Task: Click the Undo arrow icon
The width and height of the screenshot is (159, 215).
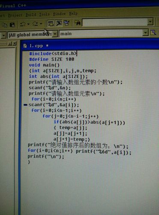Action: [23, 24]
